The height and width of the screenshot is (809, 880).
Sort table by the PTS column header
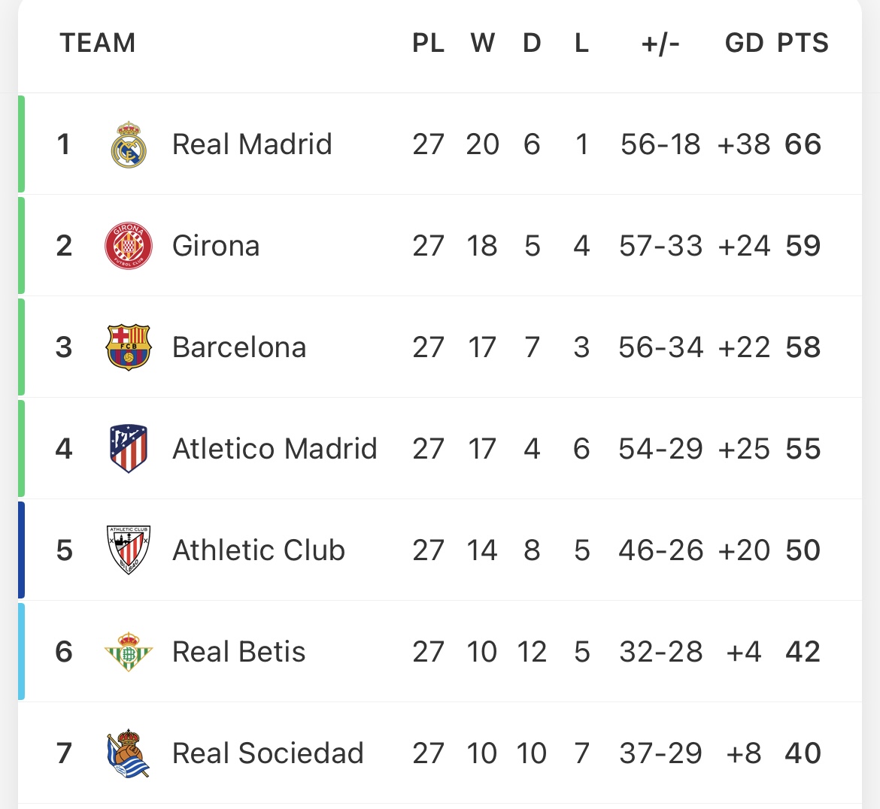tap(803, 43)
